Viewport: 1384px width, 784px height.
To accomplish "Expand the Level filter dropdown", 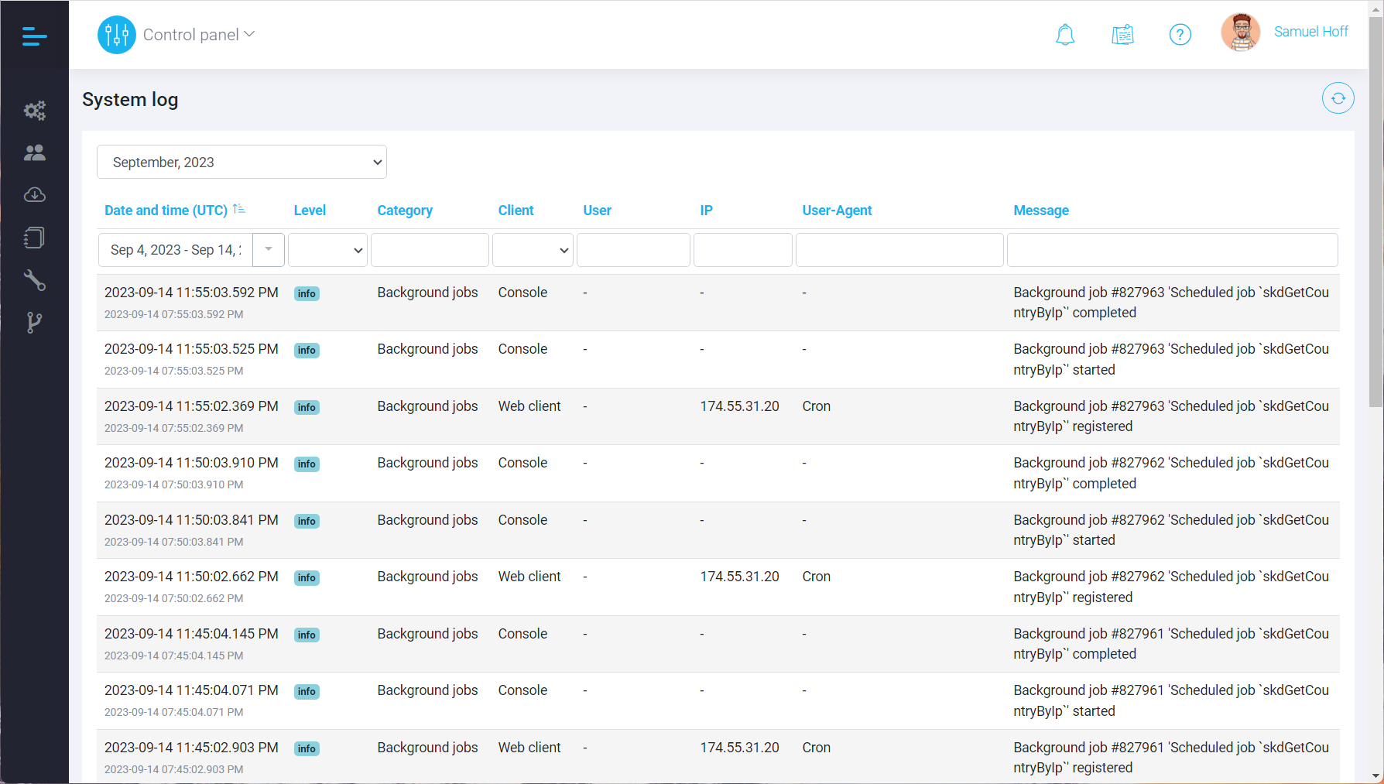I will (327, 249).
